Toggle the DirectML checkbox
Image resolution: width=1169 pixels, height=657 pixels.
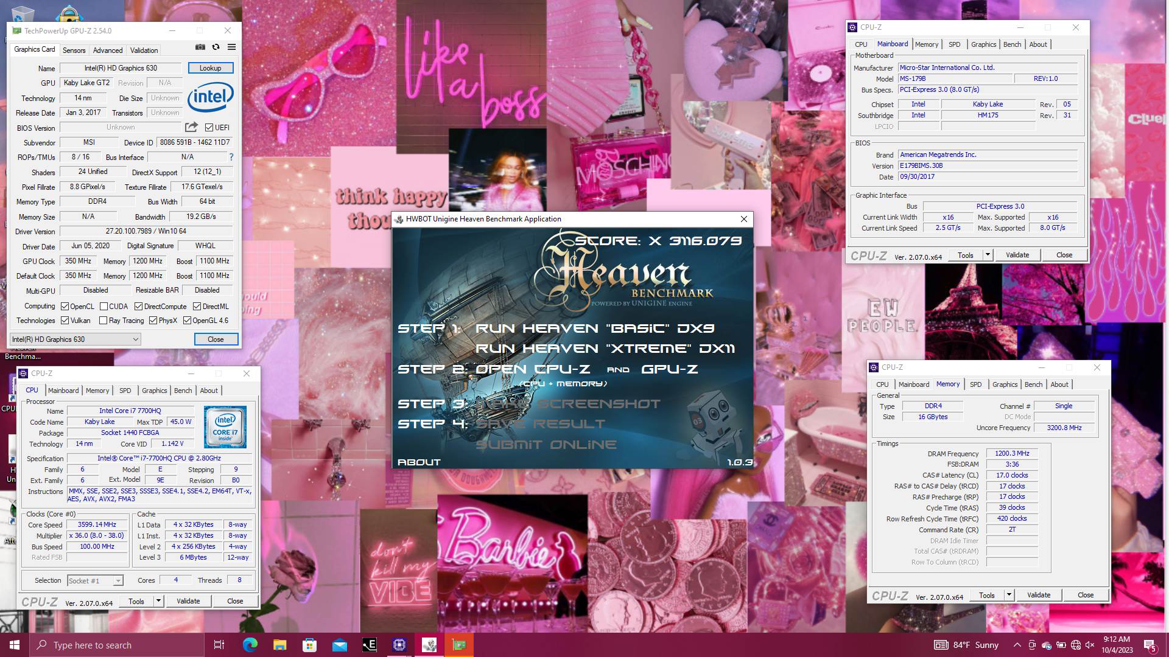click(x=197, y=307)
